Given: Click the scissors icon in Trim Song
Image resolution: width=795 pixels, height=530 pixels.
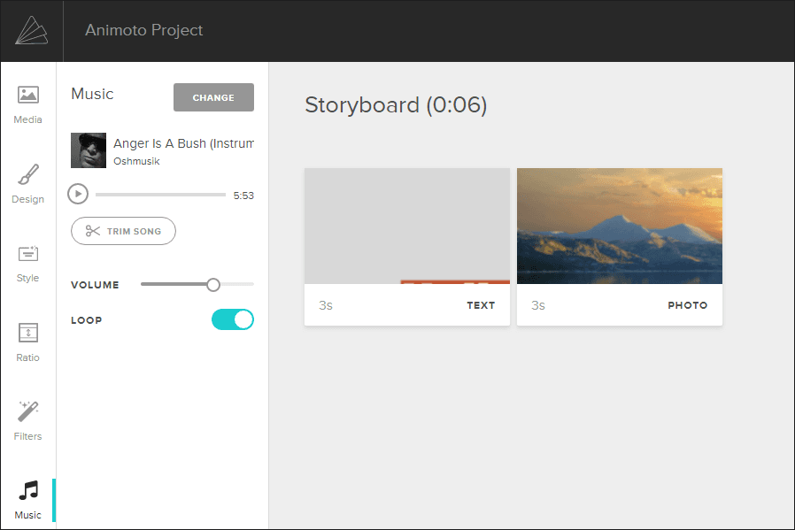Looking at the screenshot, I should coord(93,231).
